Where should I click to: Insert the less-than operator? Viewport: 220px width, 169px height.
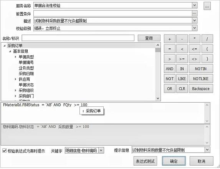tap(182, 49)
